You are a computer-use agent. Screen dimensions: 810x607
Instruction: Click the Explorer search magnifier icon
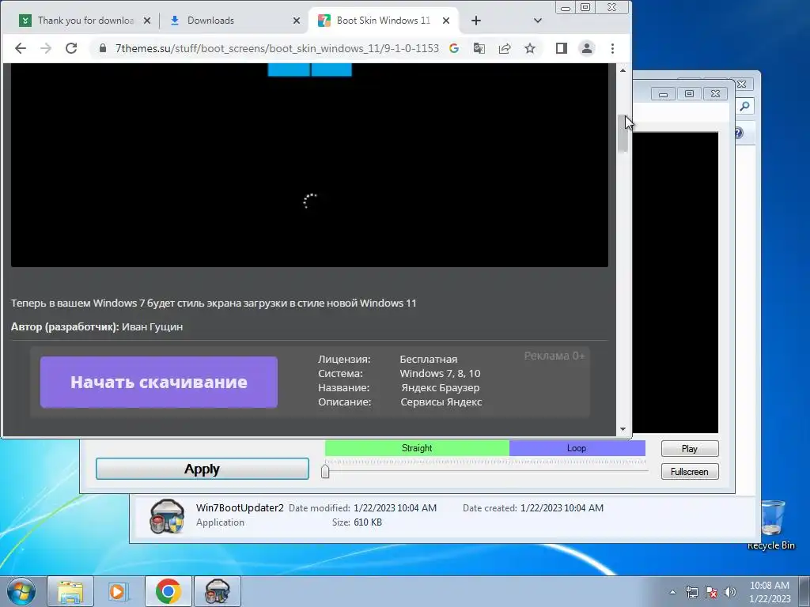(744, 107)
